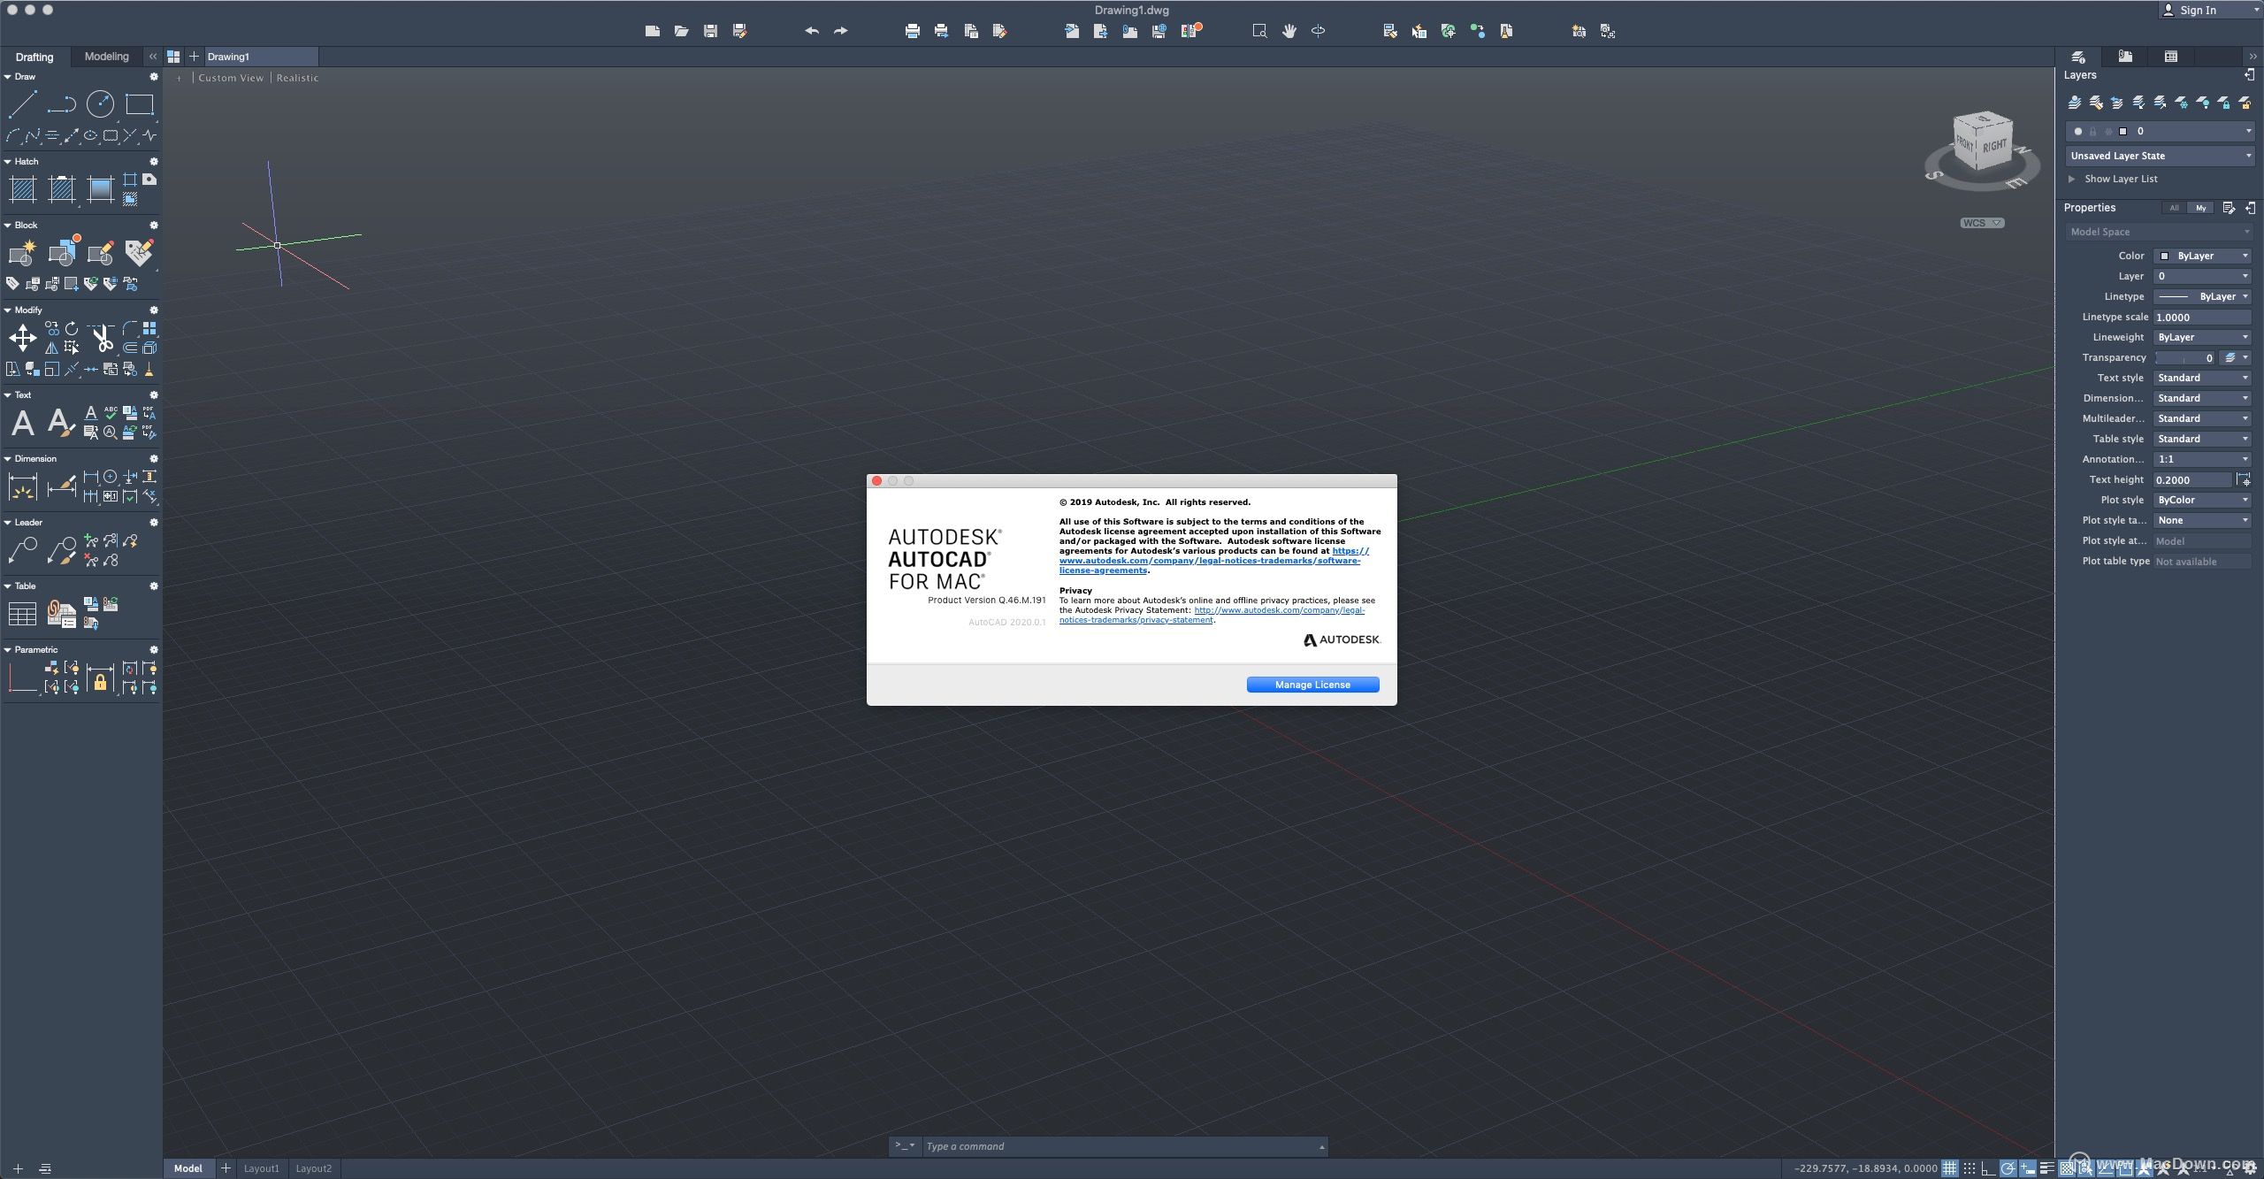
Task: Activate the Move tool in Modify panel
Action: click(22, 338)
